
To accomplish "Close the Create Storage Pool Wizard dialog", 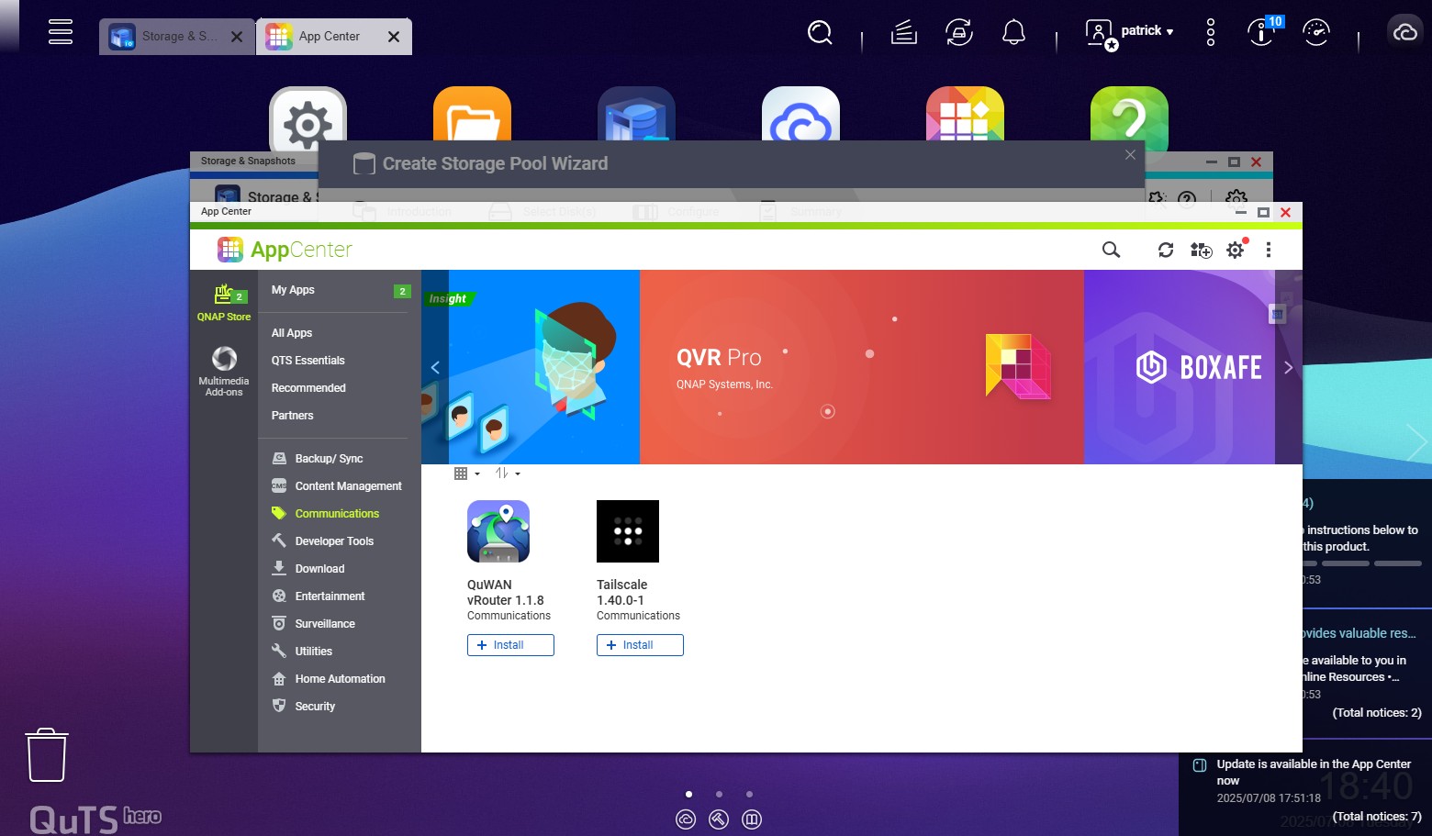I will click(x=1130, y=155).
